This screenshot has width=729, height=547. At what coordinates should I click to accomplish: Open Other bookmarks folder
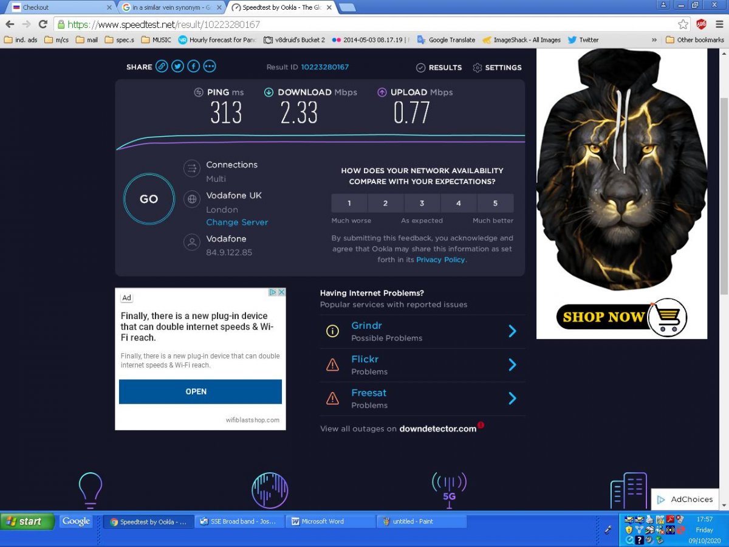pos(695,40)
